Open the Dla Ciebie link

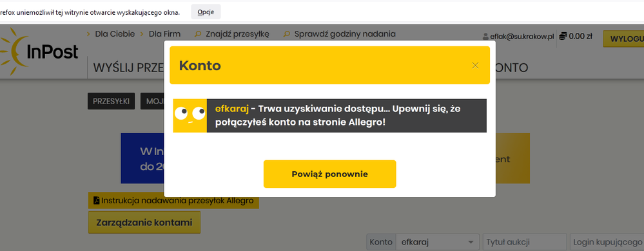(x=115, y=34)
